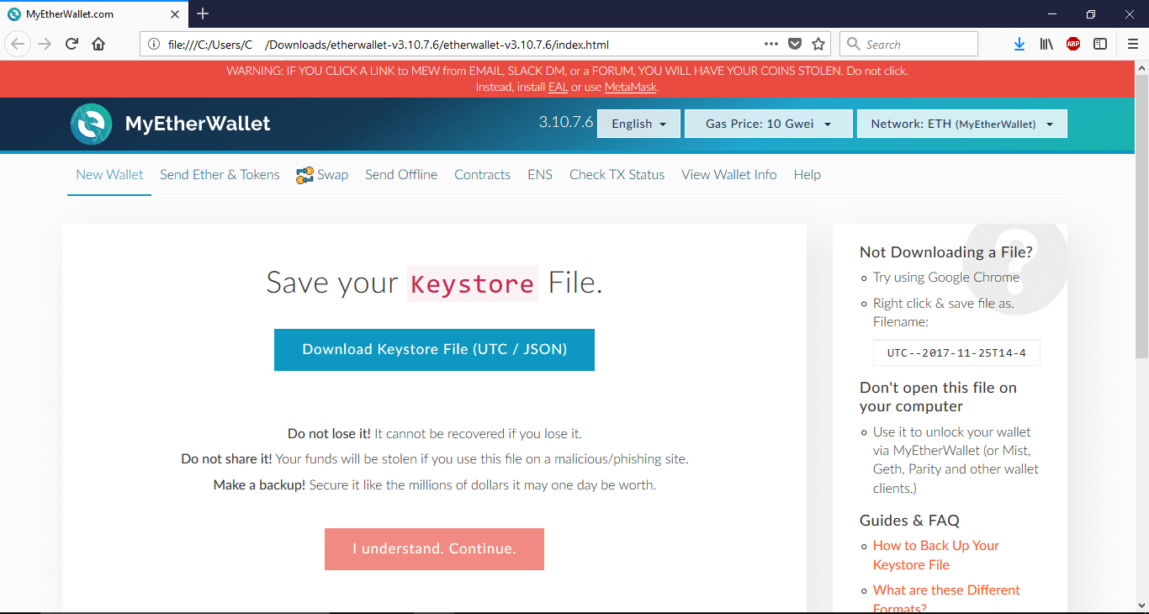Bookmark this page with star icon
The height and width of the screenshot is (614, 1149).
[818, 45]
